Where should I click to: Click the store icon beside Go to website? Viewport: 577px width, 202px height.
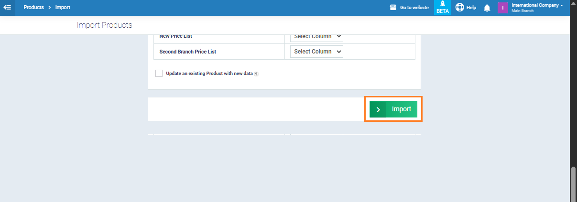click(393, 8)
